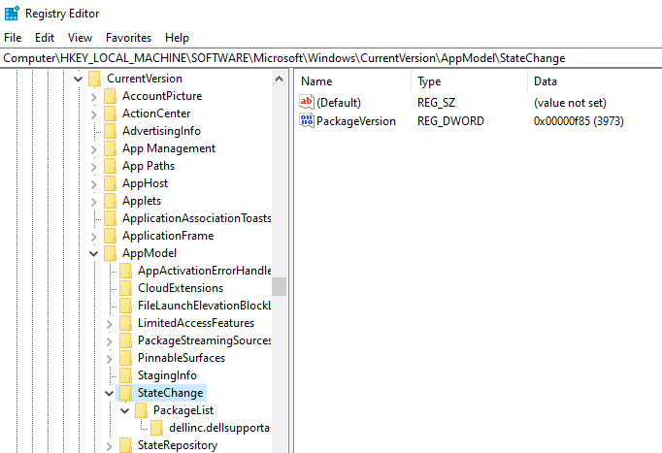Click the PinnableSurfaces folder icon

126,358
